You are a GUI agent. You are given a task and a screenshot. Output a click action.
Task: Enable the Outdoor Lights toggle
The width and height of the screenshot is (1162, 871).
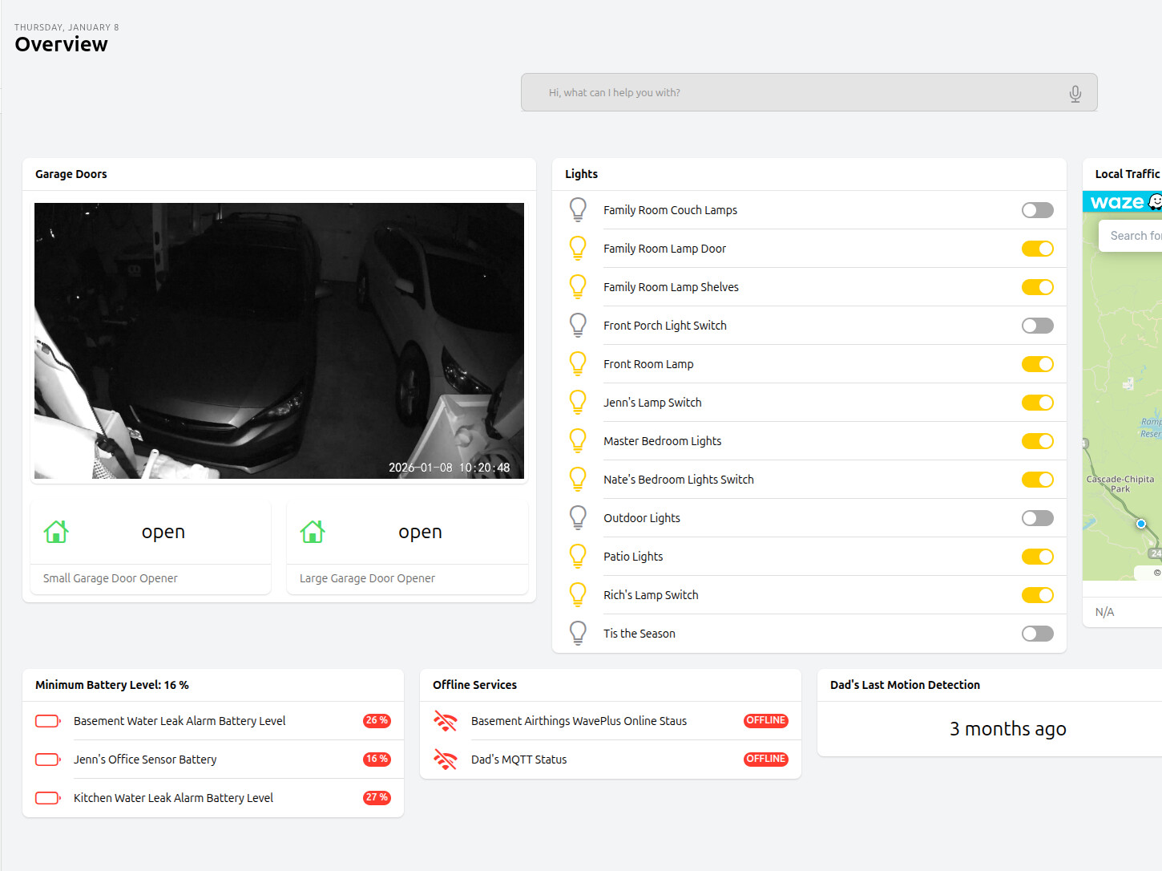(x=1037, y=518)
